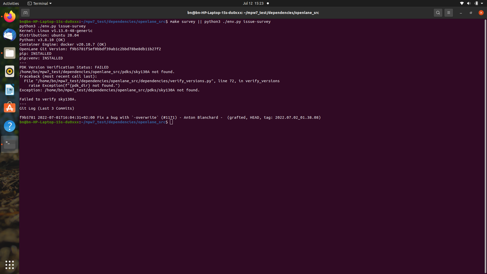The image size is (487, 274).
Task: Open the Terminal dropdown in top bar
Action: (39, 3)
